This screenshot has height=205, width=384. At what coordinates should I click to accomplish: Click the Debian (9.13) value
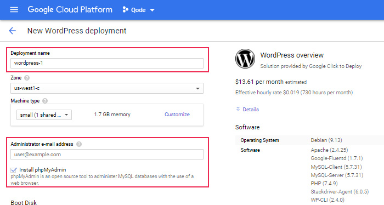(x=326, y=140)
